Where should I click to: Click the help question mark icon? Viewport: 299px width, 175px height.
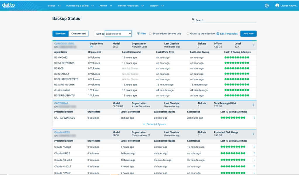click(x=267, y=6)
